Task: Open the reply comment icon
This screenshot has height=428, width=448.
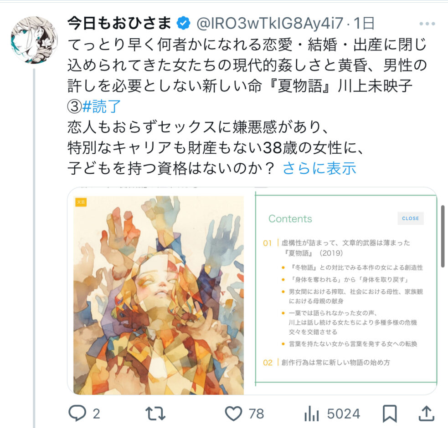Action: click(x=77, y=413)
